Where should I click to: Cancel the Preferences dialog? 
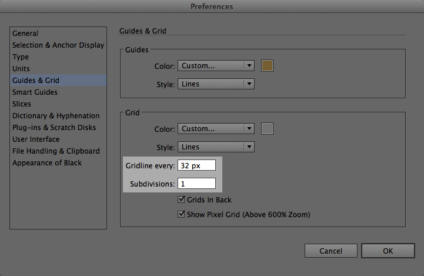point(330,251)
